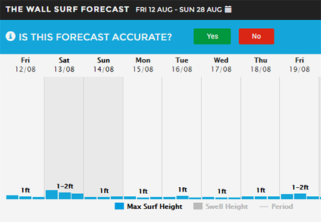Mark forecast inaccurate with No

[257, 37]
